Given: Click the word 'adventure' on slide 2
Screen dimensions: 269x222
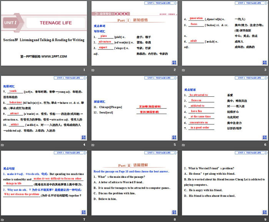Looking at the screenshot, I should pyautogui.click(x=105, y=41).
